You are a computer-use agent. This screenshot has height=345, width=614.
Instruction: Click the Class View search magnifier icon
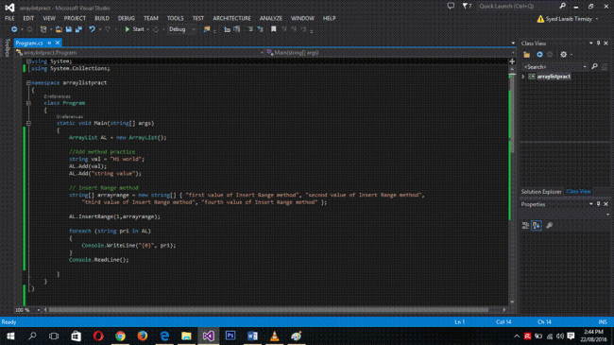594,67
